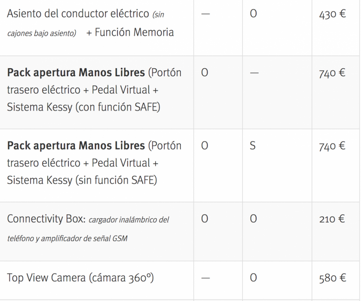The width and height of the screenshot is (361, 301).
Task: Click the "Top View Camera (cámara 360º)" text
Action: 80,278
